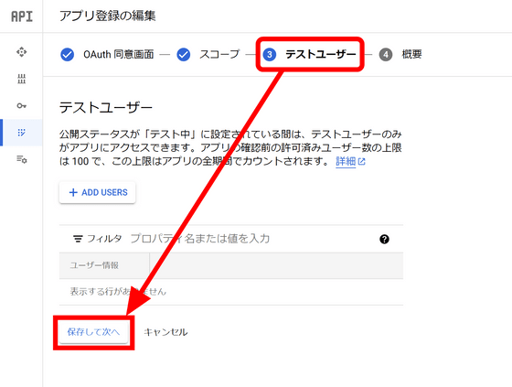Screen dimensions: 512x387
Task: Click the スコープ completed checkmark icon
Action: click(x=184, y=55)
